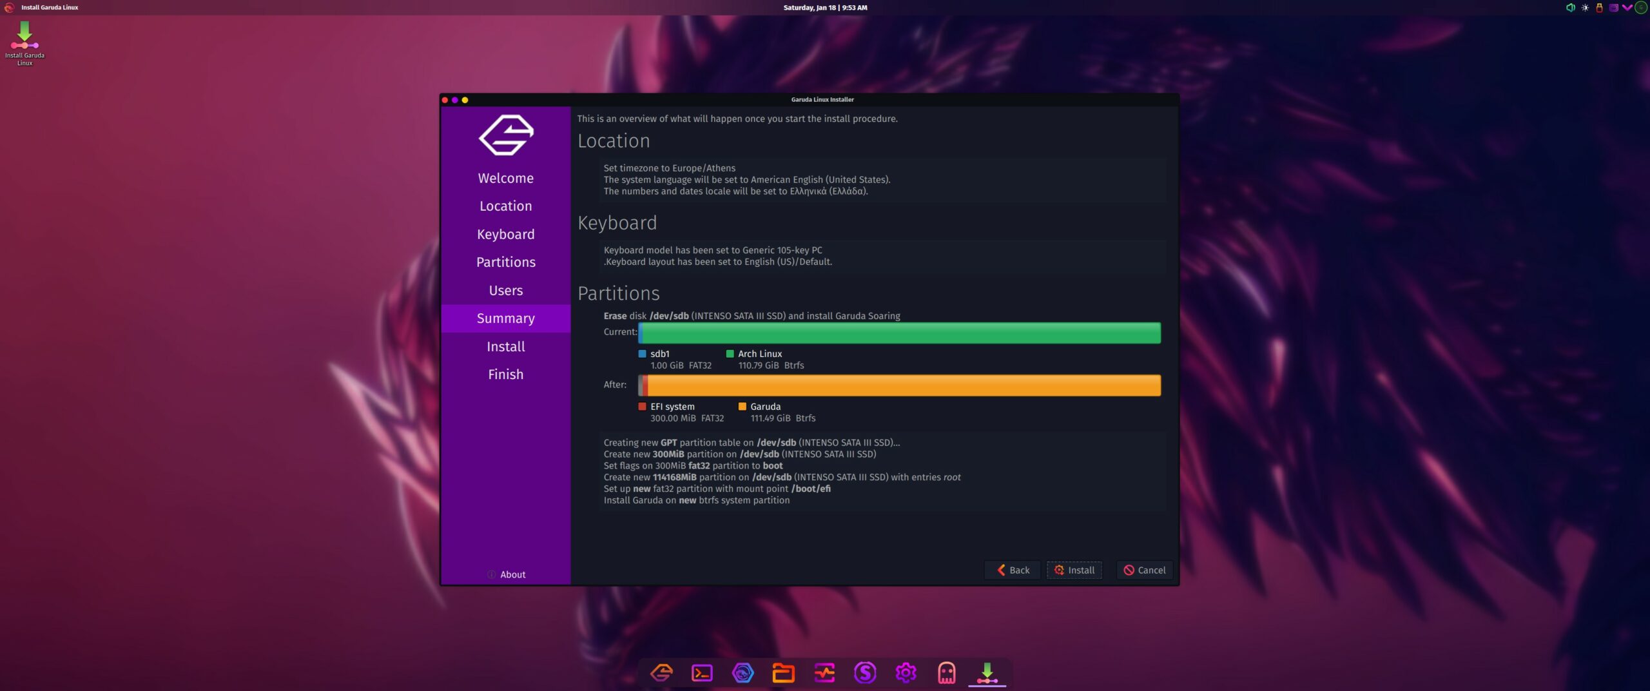Open the settings gear in the dock
This screenshot has height=691, width=1650.
[906, 673]
